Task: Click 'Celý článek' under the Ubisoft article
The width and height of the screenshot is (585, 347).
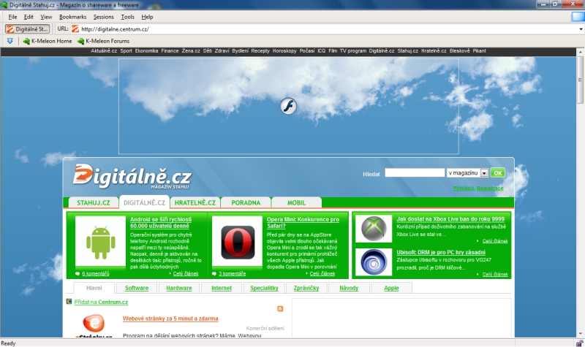Action: point(495,275)
